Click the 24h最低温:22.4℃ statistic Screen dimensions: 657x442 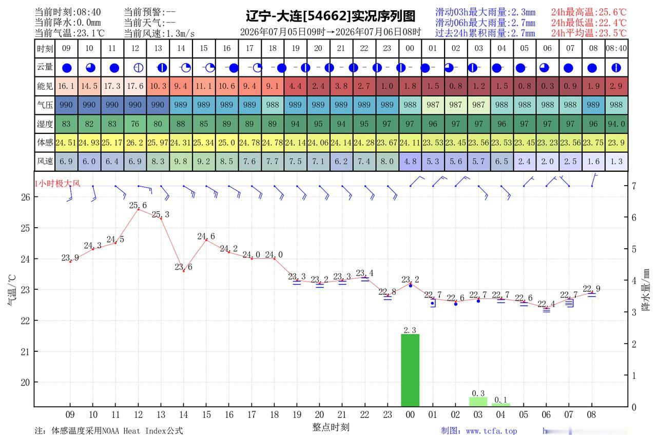point(589,23)
